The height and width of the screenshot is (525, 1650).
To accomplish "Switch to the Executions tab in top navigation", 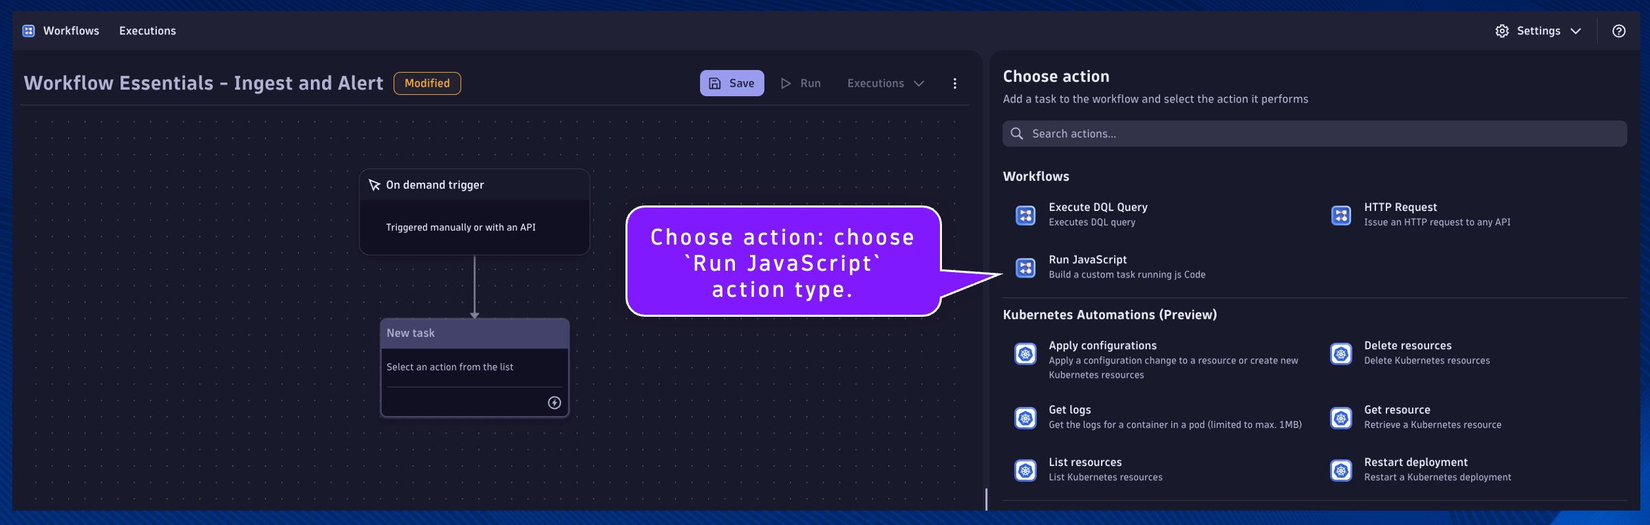I will (x=147, y=31).
